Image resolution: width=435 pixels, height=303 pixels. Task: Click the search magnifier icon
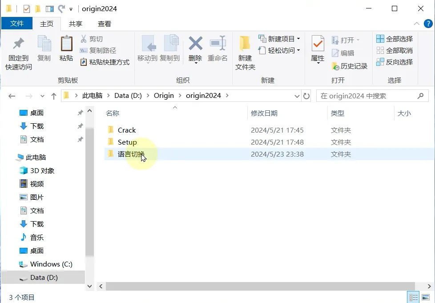[x=420, y=96]
